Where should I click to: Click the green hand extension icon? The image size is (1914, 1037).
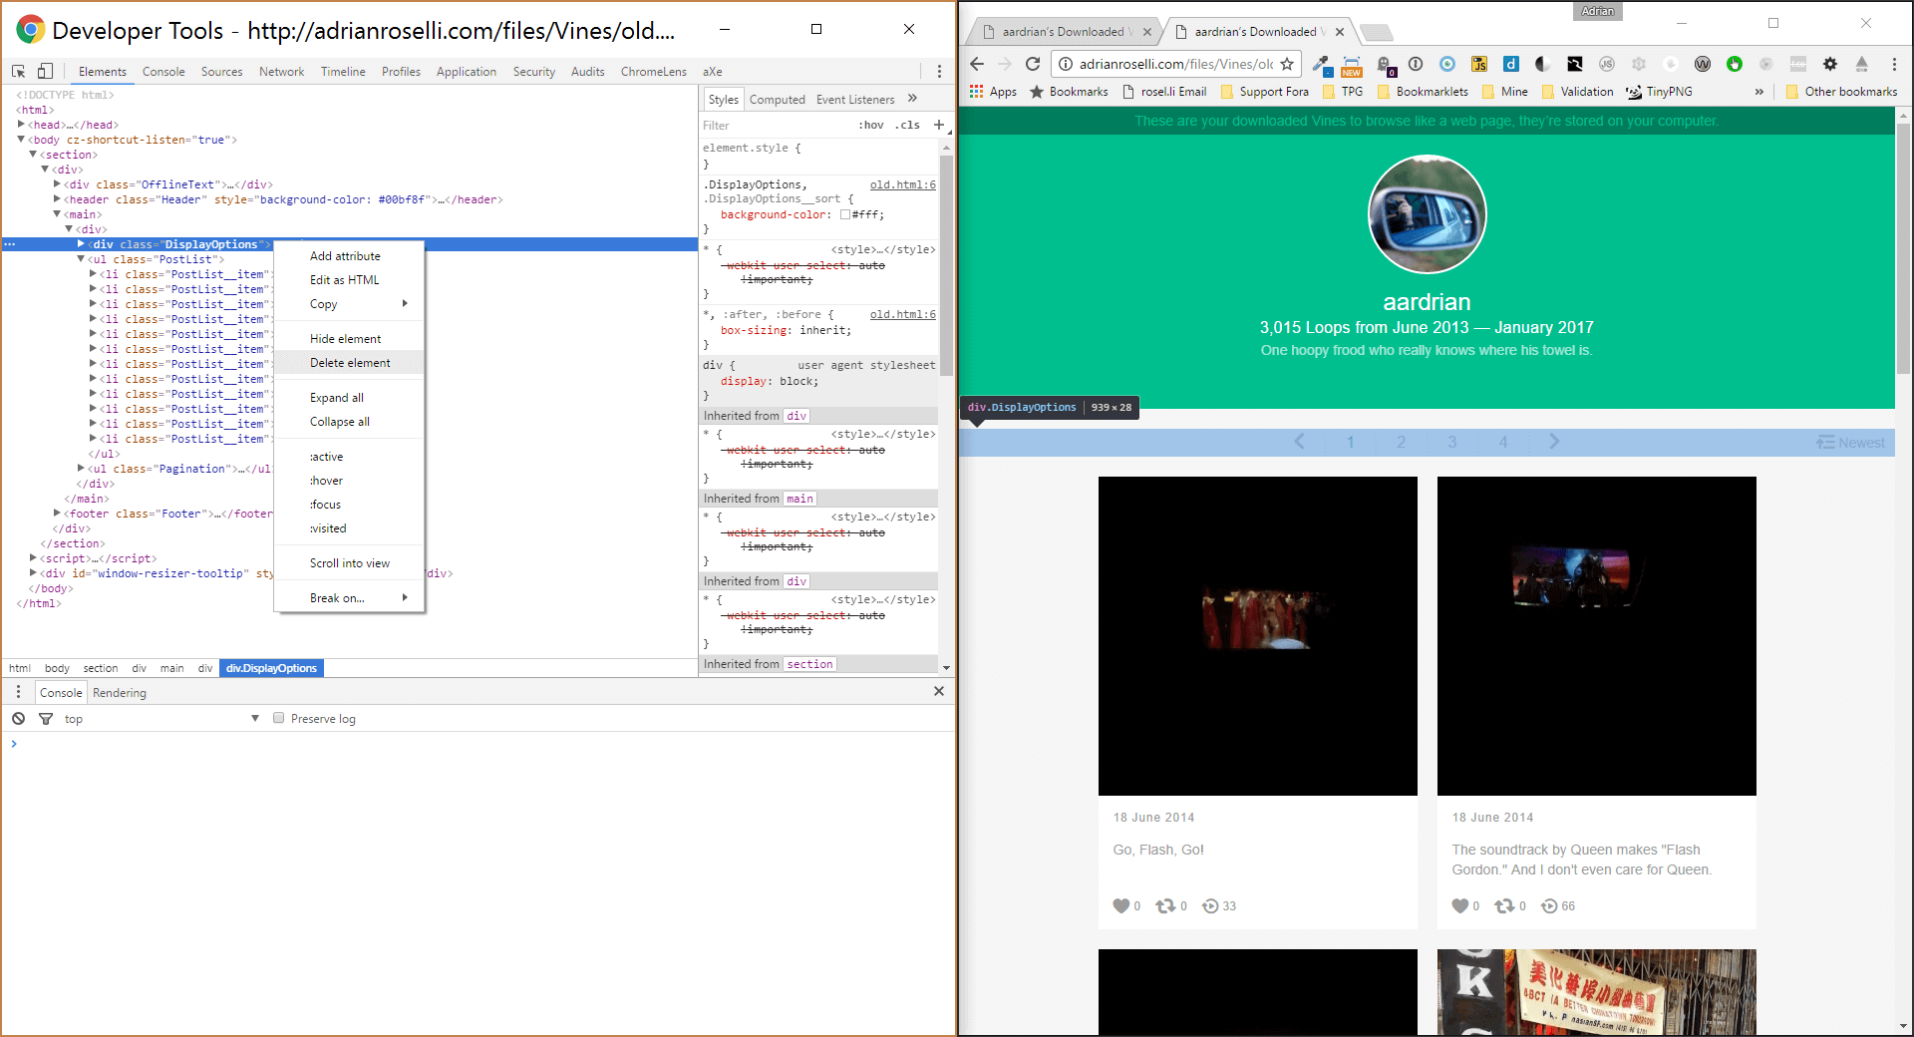point(1735,64)
